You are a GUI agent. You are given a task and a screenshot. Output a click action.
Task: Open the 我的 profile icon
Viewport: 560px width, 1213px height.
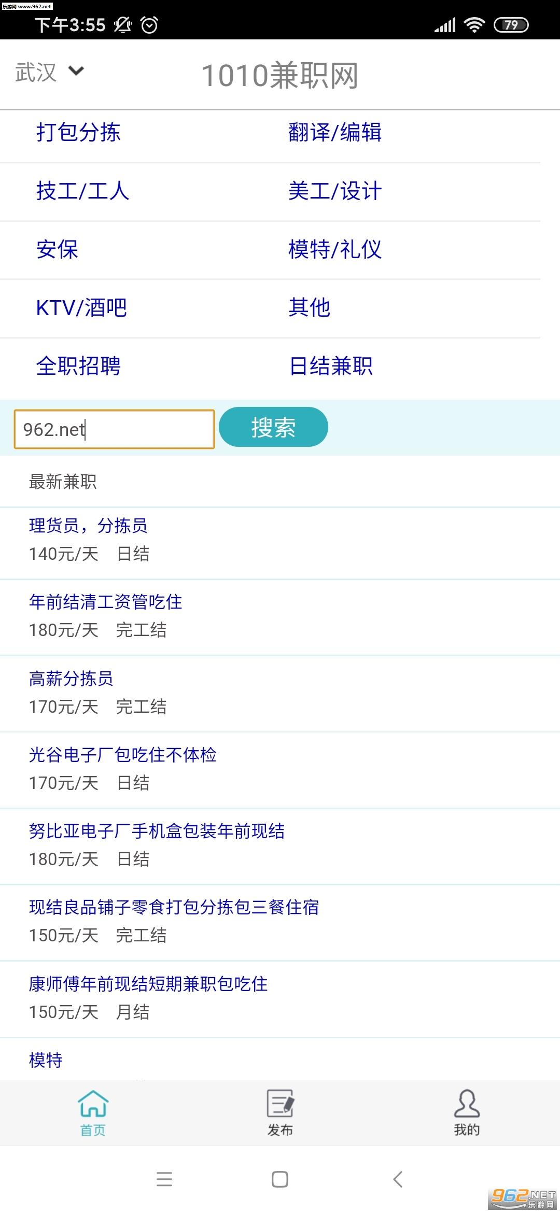click(467, 1103)
